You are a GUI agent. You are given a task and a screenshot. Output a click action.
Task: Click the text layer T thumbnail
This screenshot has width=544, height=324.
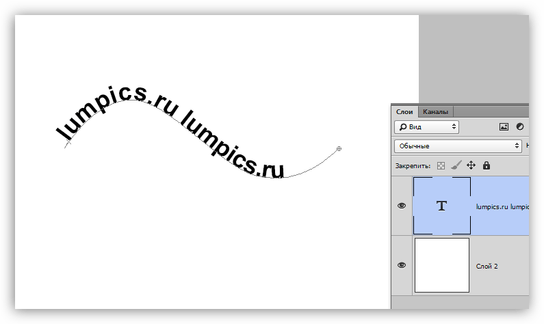pyautogui.click(x=442, y=206)
